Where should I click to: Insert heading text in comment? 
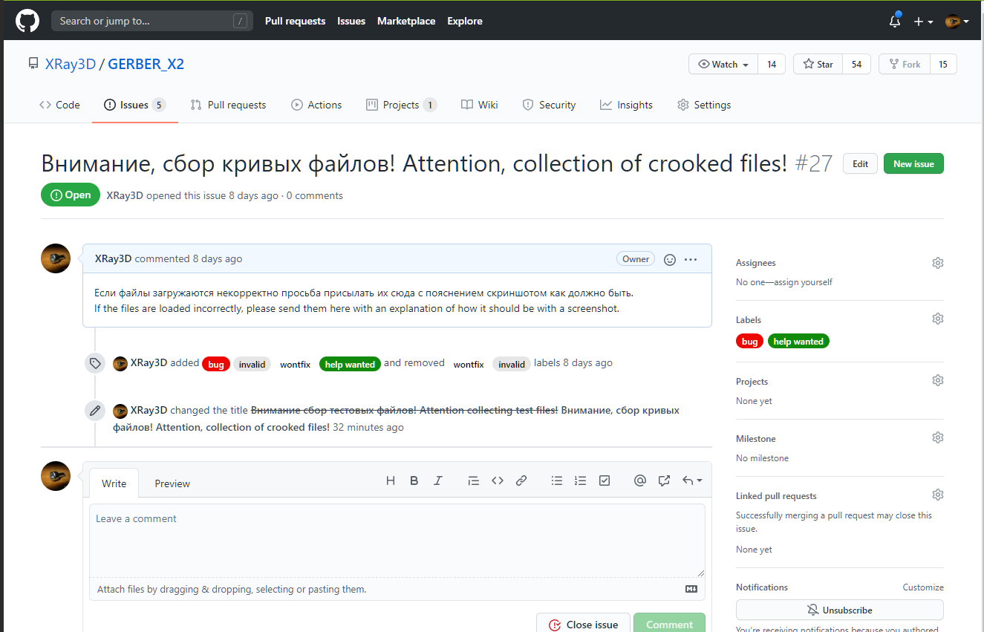[x=391, y=480]
